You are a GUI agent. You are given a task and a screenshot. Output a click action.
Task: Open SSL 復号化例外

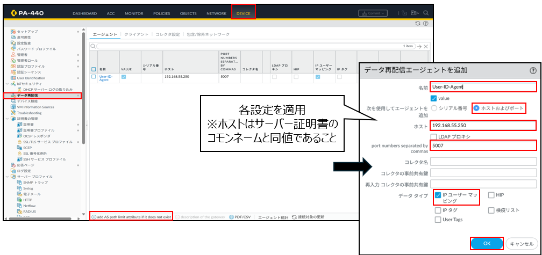[34, 153]
